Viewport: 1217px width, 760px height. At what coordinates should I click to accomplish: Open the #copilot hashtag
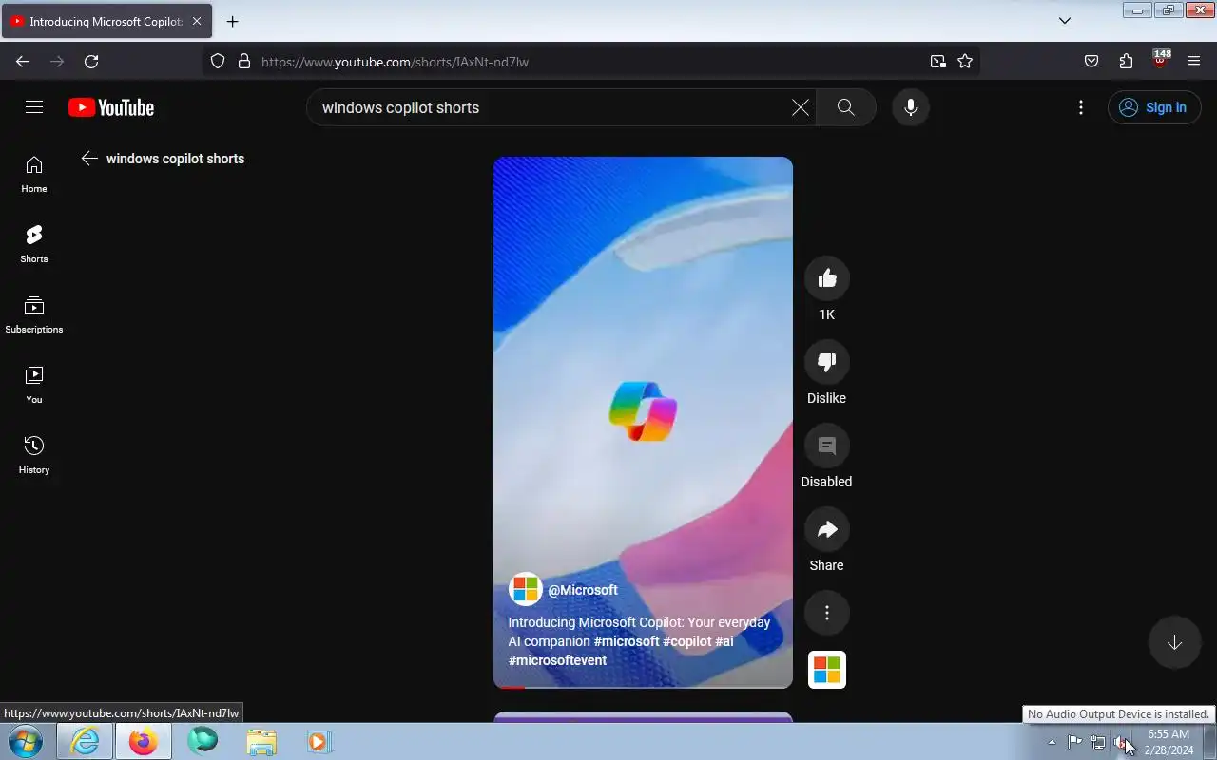coord(687,641)
